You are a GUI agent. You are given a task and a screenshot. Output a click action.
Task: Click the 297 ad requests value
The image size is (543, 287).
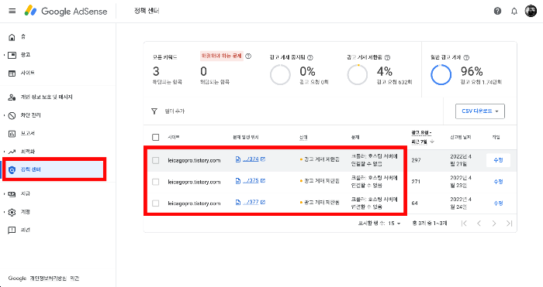[416, 160]
